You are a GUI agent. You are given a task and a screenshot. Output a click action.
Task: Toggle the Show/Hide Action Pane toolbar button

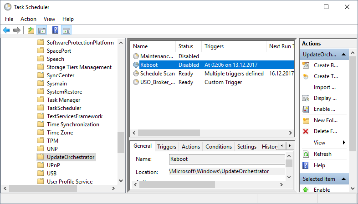(66, 30)
